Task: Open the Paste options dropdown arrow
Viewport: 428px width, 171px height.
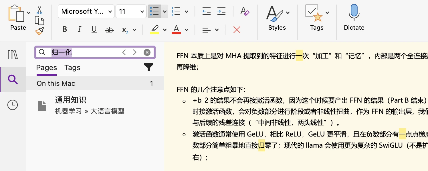Action: [29, 13]
